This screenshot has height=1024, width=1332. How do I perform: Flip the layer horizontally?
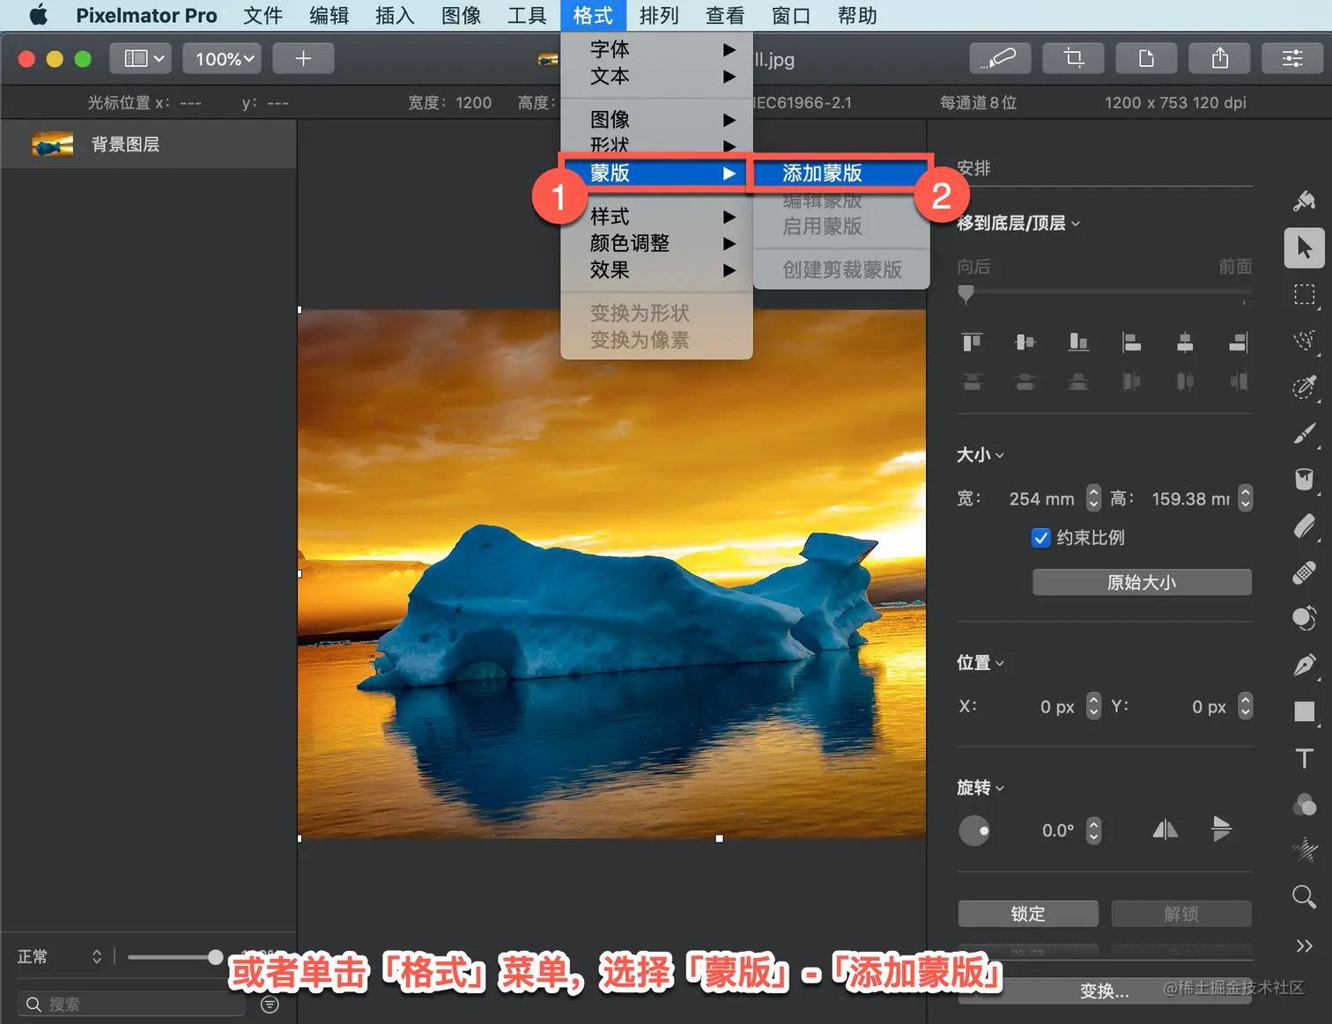pos(1165,829)
